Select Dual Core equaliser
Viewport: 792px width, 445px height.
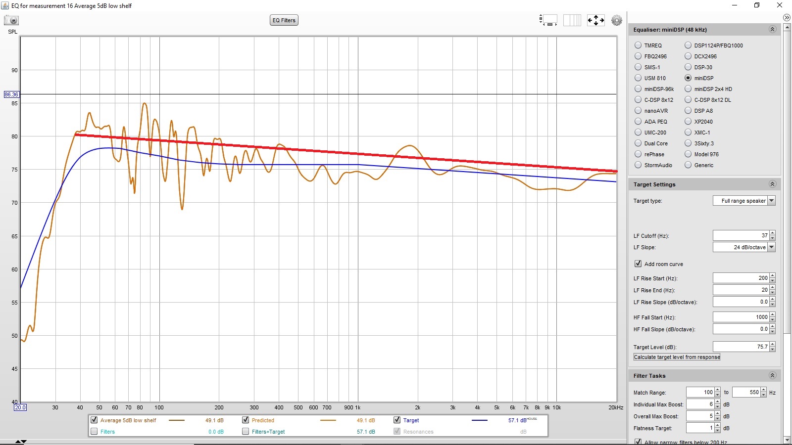point(638,143)
